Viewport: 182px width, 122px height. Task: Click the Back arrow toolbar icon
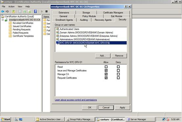point(3,12)
